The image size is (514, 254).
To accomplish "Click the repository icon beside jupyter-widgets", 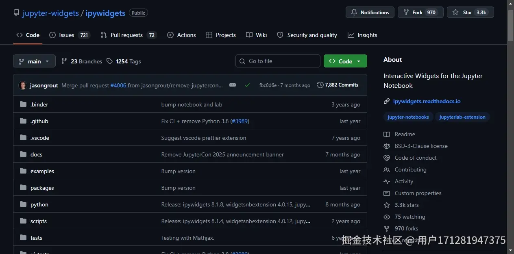I will point(16,13).
